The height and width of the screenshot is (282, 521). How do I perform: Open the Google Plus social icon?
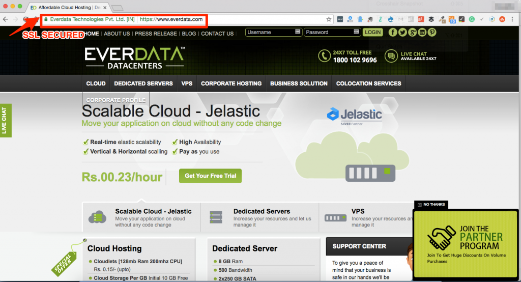click(x=412, y=32)
